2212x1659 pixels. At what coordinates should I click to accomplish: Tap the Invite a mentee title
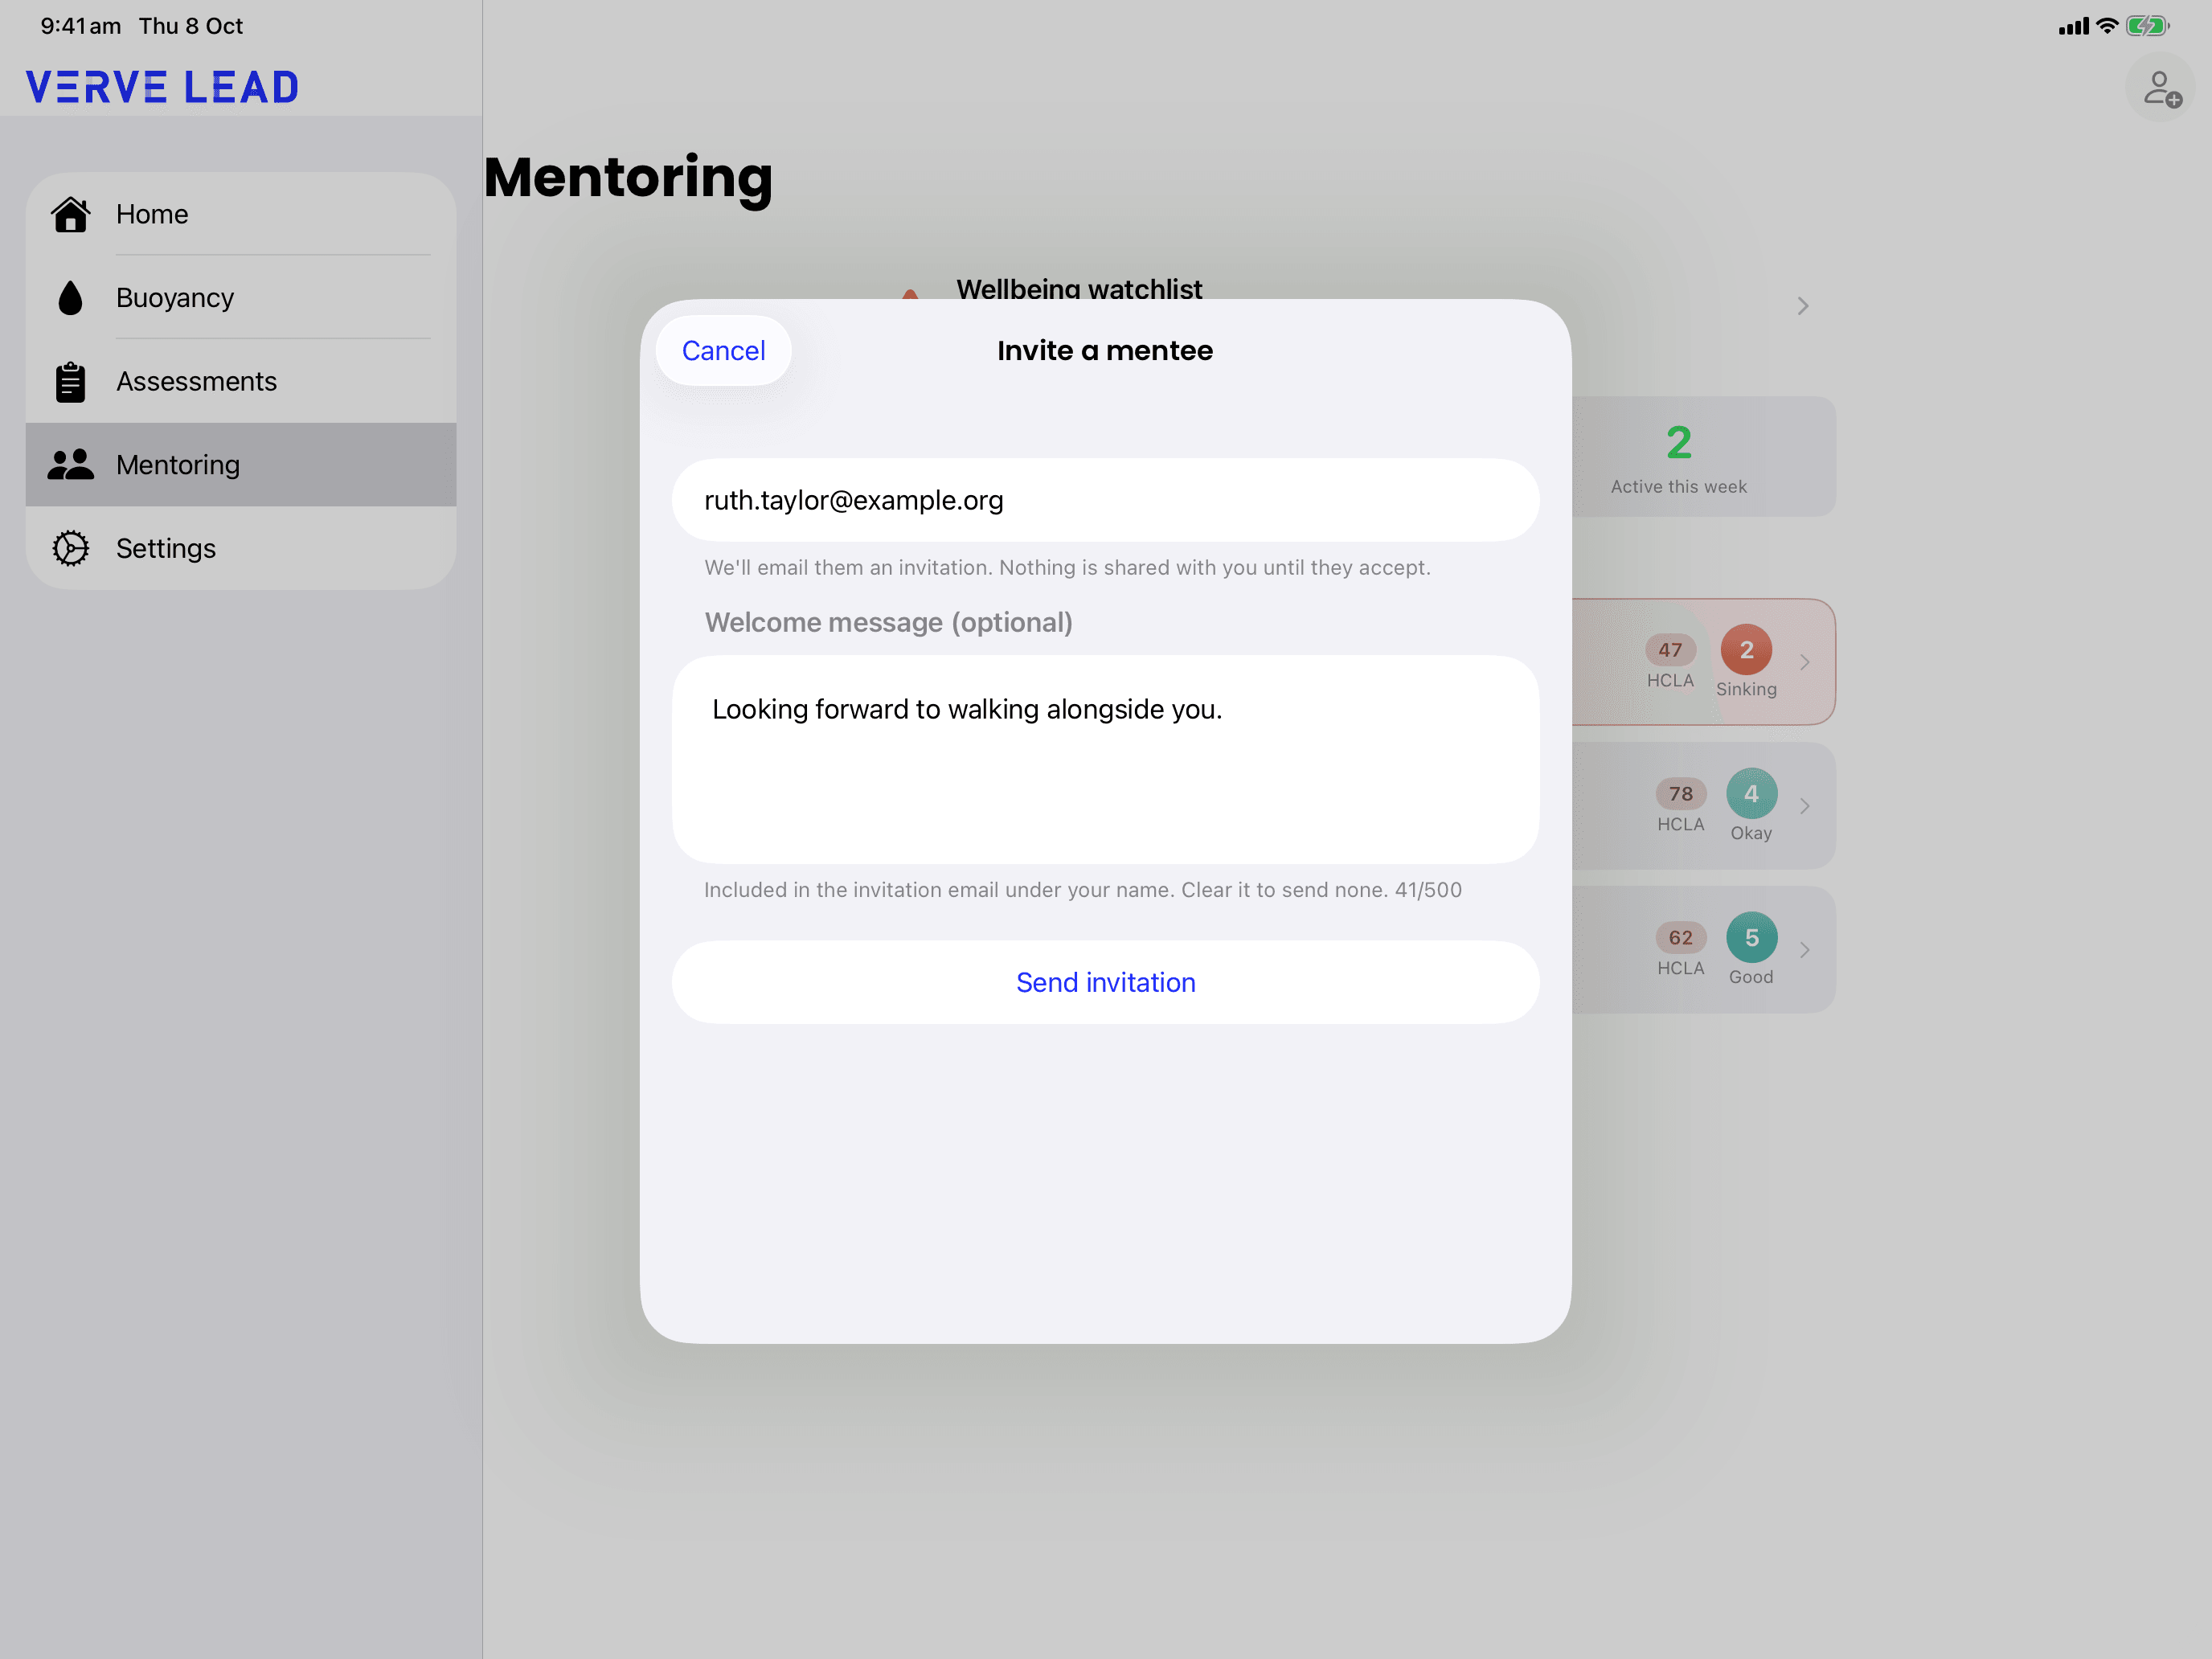[x=1105, y=351]
